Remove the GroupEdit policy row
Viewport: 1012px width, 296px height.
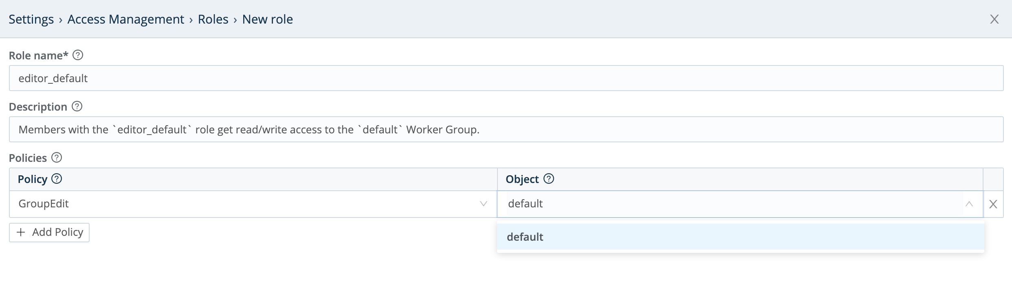pos(993,204)
